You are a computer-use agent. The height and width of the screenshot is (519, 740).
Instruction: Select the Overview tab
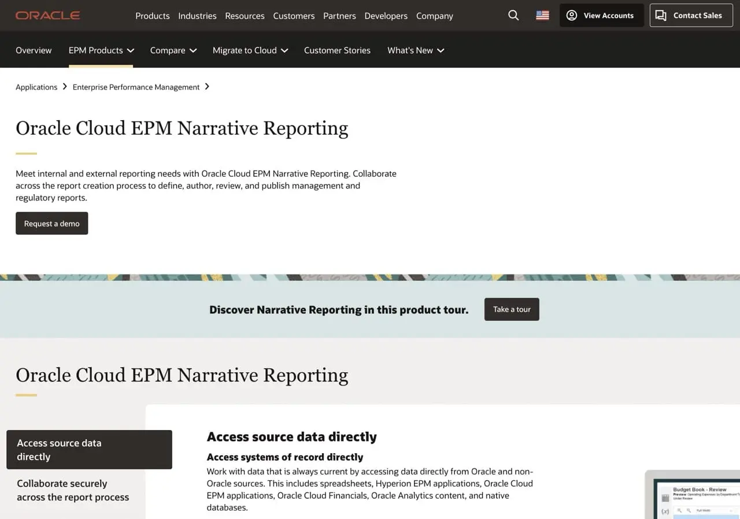tap(34, 50)
